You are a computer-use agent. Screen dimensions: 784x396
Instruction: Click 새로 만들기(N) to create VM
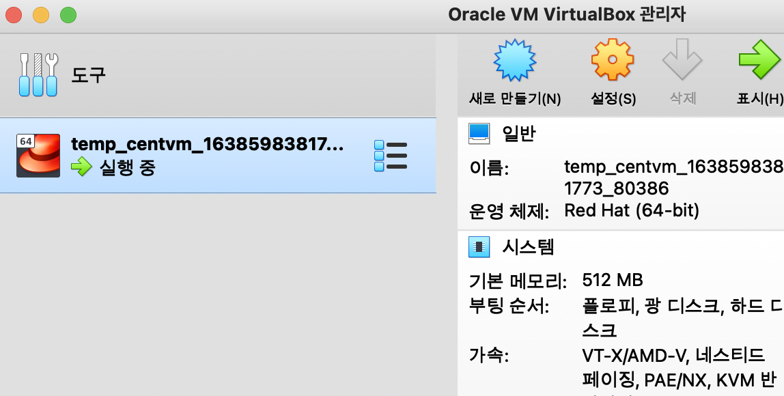coord(514,73)
